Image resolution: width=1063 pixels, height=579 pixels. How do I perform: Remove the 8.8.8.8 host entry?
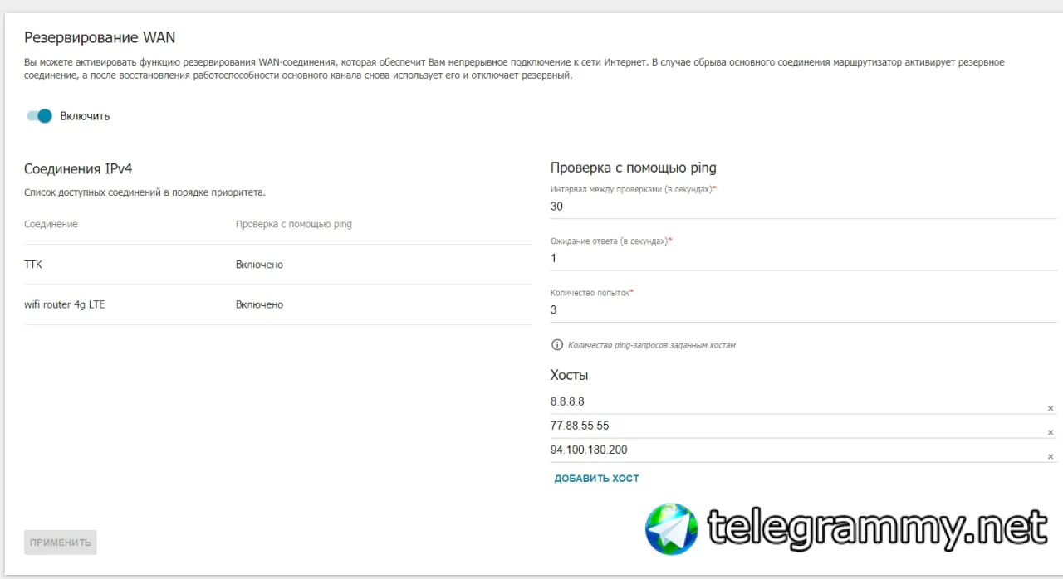coord(1050,409)
